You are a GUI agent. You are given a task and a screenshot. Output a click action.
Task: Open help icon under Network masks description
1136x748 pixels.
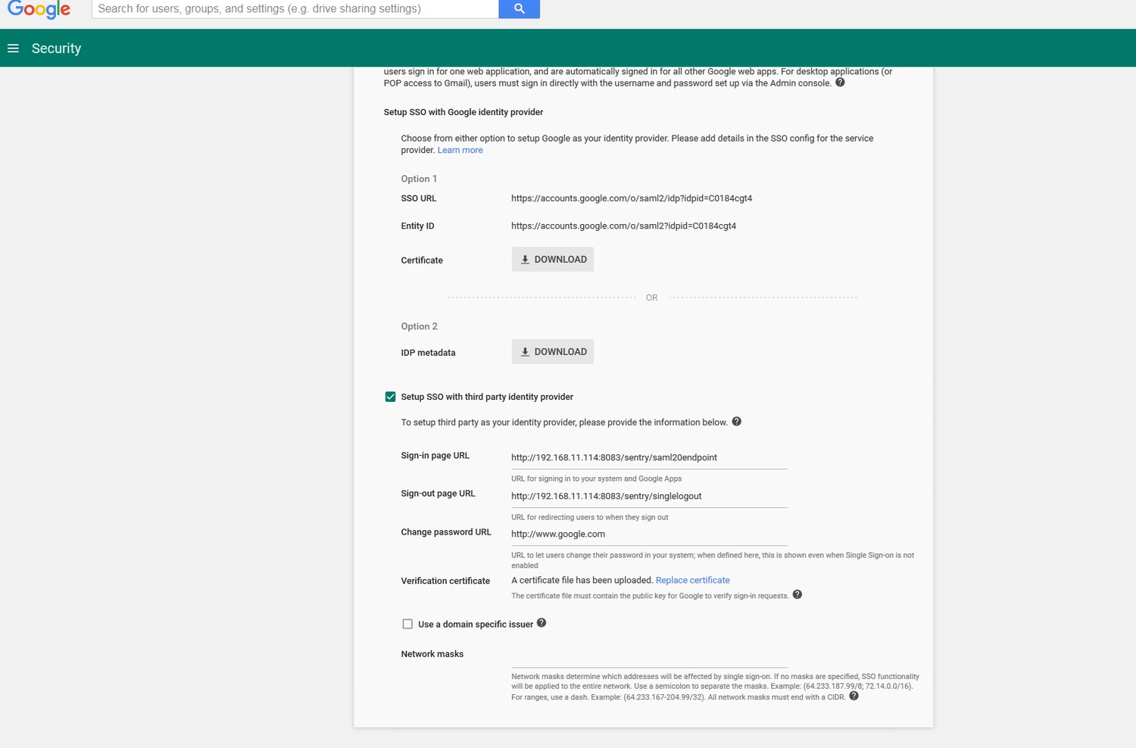tap(854, 696)
